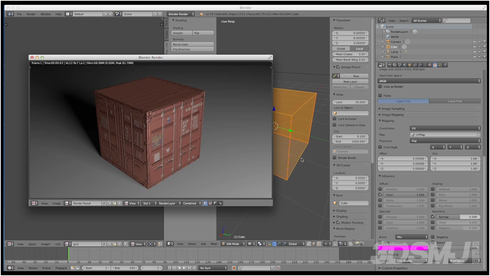Click the Flip Direction button

[x=192, y=50]
